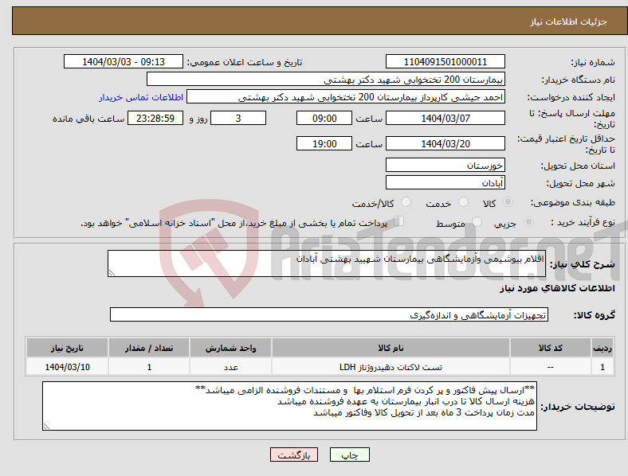This screenshot has height=476, width=628.
Task: Click the request creator name field
Action: coord(346,97)
